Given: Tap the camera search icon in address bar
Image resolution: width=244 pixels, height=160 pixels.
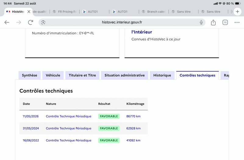Looking at the screenshot, I should click(43, 22).
